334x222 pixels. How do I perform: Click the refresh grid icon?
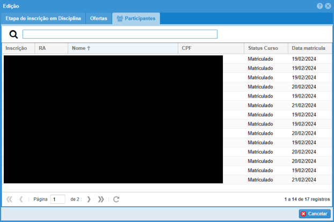click(116, 199)
